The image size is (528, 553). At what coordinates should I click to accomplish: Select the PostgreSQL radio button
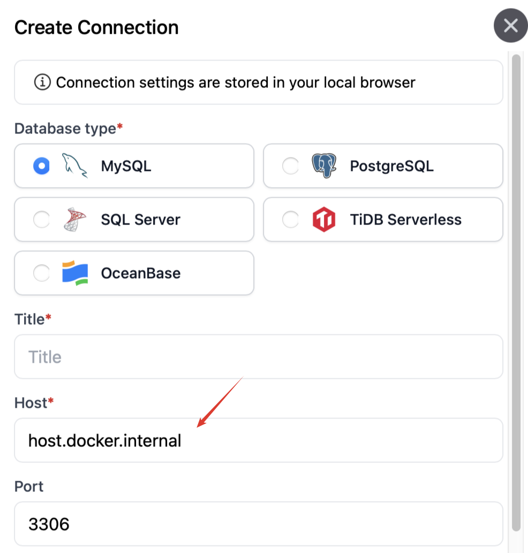(290, 166)
